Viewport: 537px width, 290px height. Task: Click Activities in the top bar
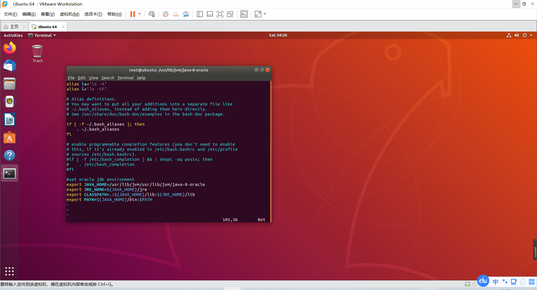click(x=13, y=35)
